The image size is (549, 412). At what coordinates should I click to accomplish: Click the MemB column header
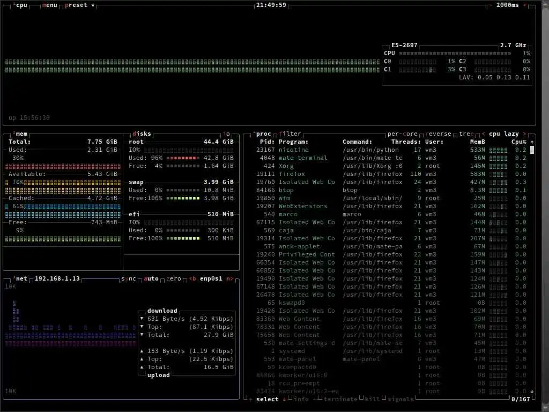[478, 142]
